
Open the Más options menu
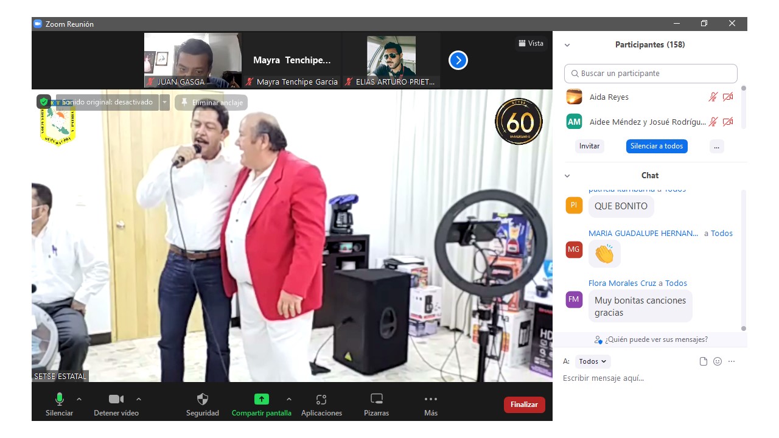[431, 405]
